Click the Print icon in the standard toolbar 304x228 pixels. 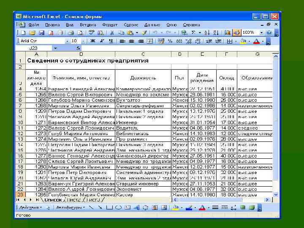pyautogui.click(x=71, y=33)
